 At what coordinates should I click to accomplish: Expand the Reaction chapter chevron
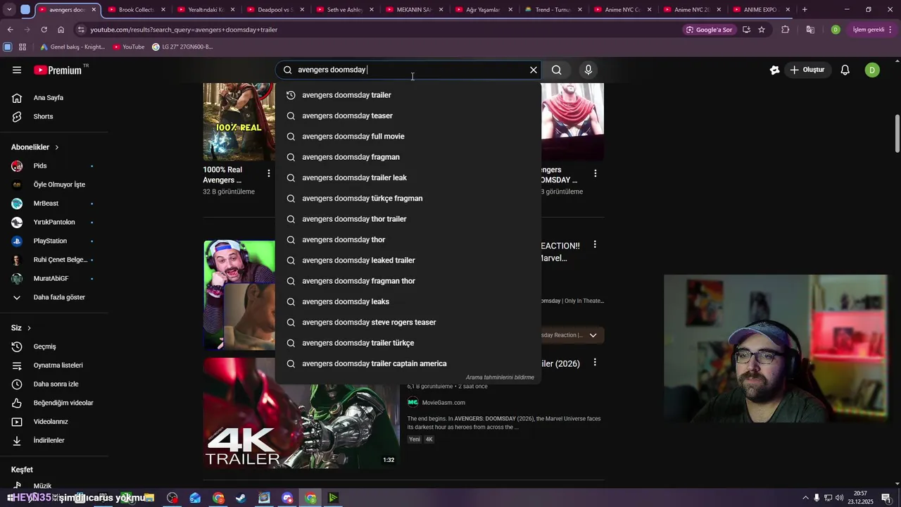coord(593,335)
